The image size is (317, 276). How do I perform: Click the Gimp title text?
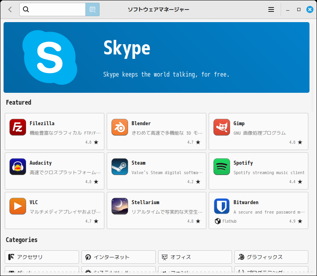click(x=239, y=123)
